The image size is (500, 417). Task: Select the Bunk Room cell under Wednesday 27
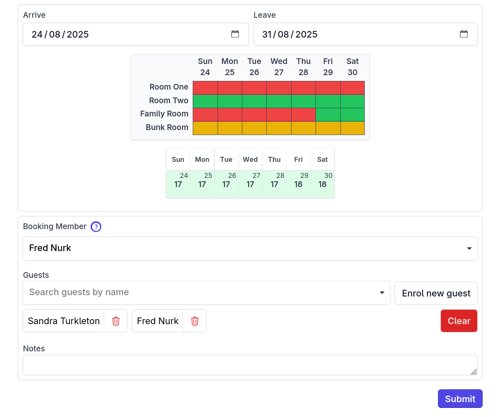pos(279,128)
